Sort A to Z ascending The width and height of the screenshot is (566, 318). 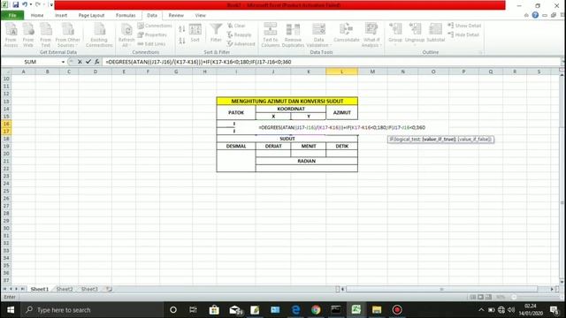click(x=182, y=29)
